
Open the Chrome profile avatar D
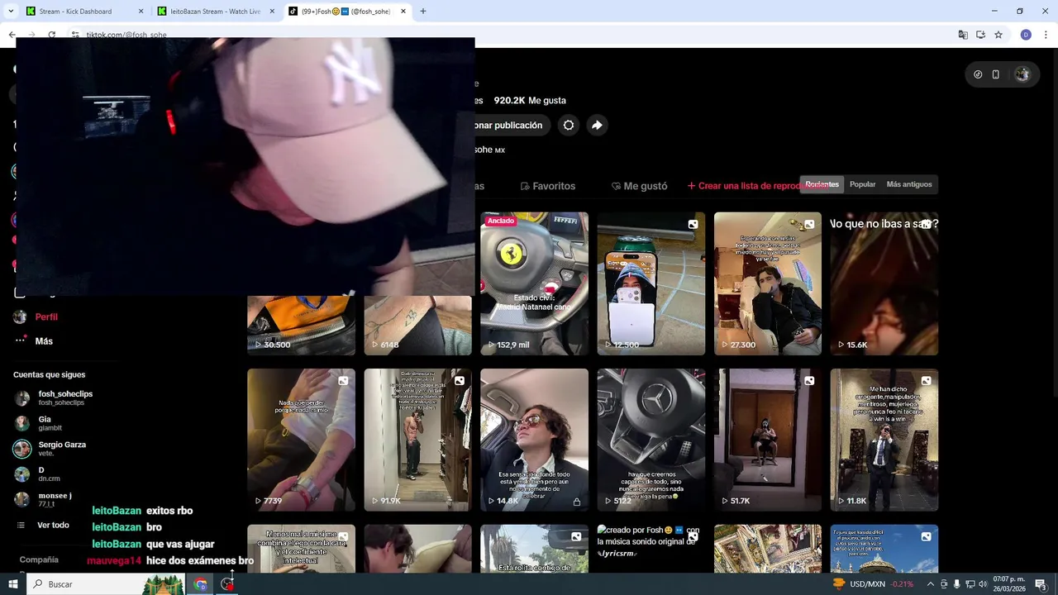pos(1026,35)
